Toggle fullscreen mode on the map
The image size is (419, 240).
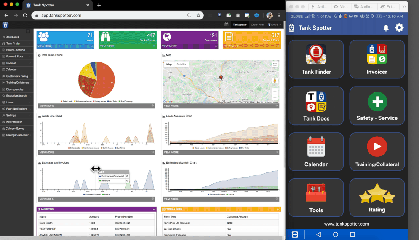tap(275, 64)
